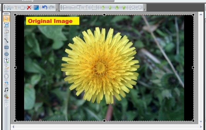Click the Copy icon in the toolbar
This screenshot has height=130, width=206.
point(16,8)
